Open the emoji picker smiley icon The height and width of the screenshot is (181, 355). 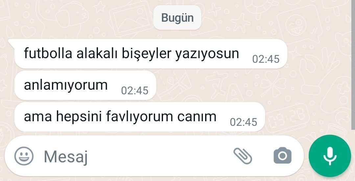coord(24,156)
